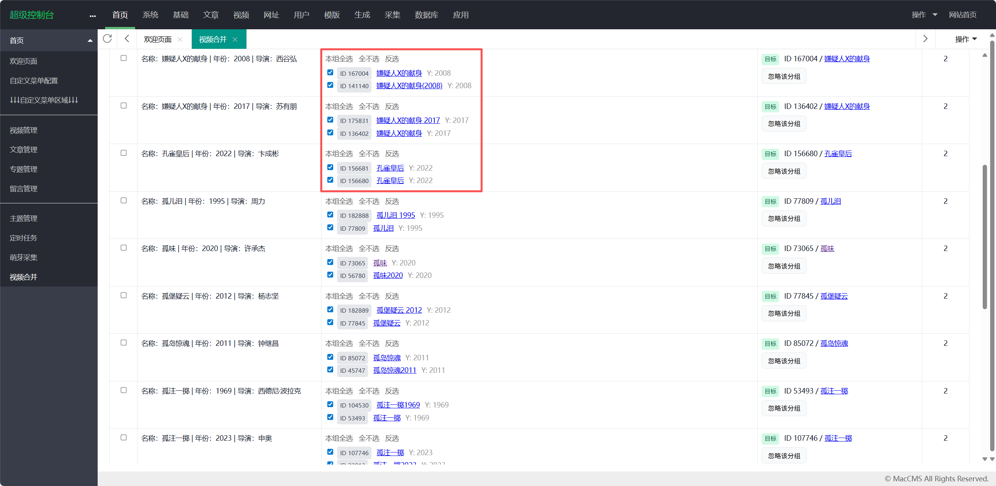The height and width of the screenshot is (486, 996).
Task: Uncheck ID 175831 checkbox
Action: tap(330, 120)
